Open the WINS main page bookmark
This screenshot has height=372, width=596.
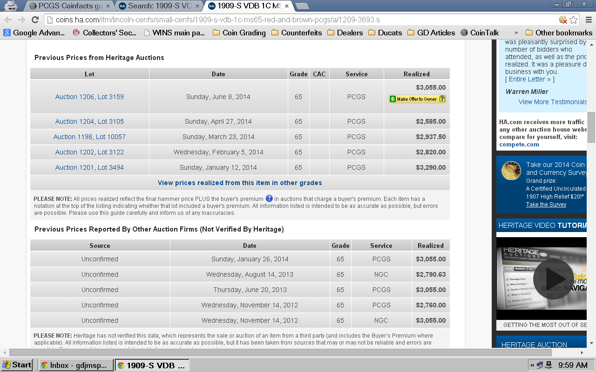coord(174,33)
